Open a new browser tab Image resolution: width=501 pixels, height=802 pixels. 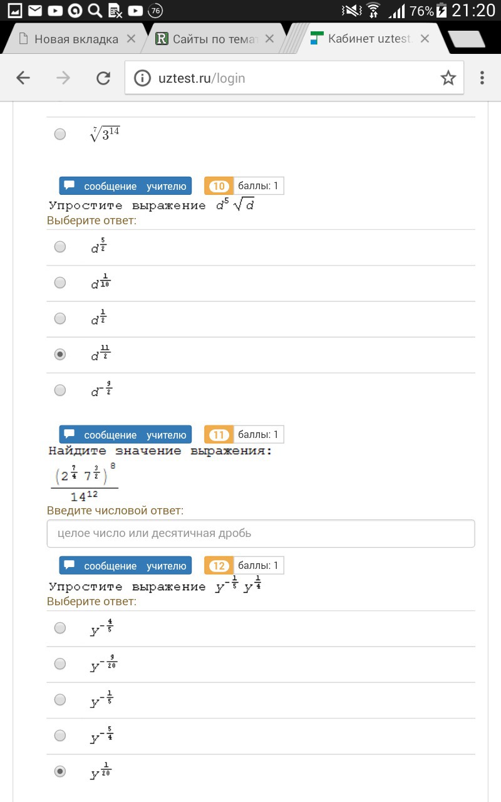(467, 39)
